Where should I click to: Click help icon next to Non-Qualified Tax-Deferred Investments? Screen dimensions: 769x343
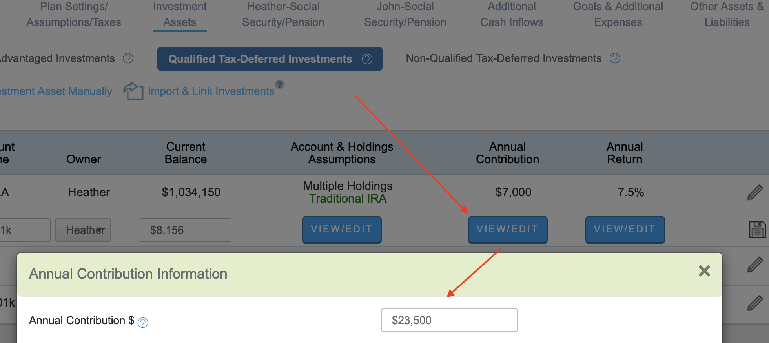[x=615, y=58]
